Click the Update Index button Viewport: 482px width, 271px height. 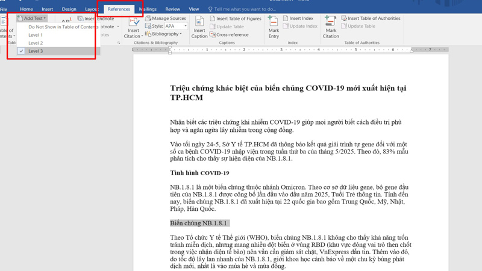click(300, 26)
